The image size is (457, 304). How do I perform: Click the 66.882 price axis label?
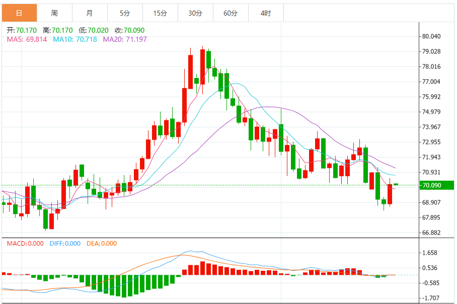click(x=431, y=233)
